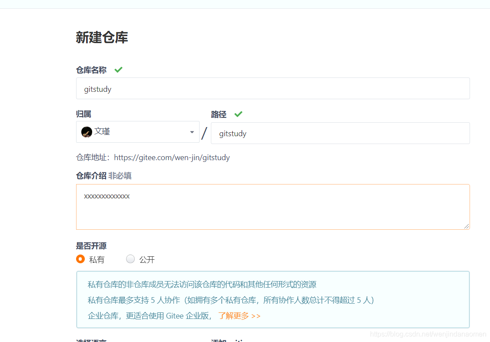This screenshot has width=490, height=342.
Task: Select the 公开 radio button
Action: [130, 259]
